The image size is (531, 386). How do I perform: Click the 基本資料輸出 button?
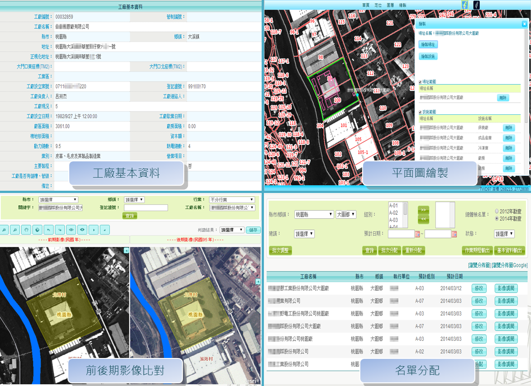(x=509, y=250)
